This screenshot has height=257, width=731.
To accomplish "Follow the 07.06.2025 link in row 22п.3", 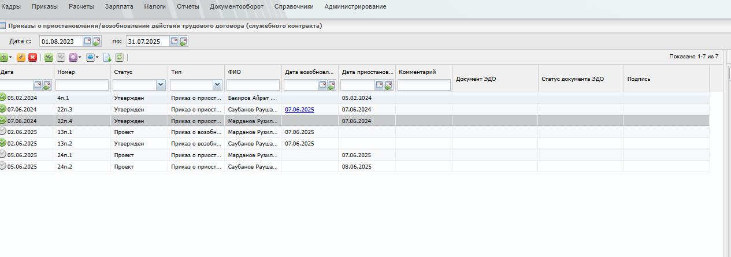I will click(299, 109).
